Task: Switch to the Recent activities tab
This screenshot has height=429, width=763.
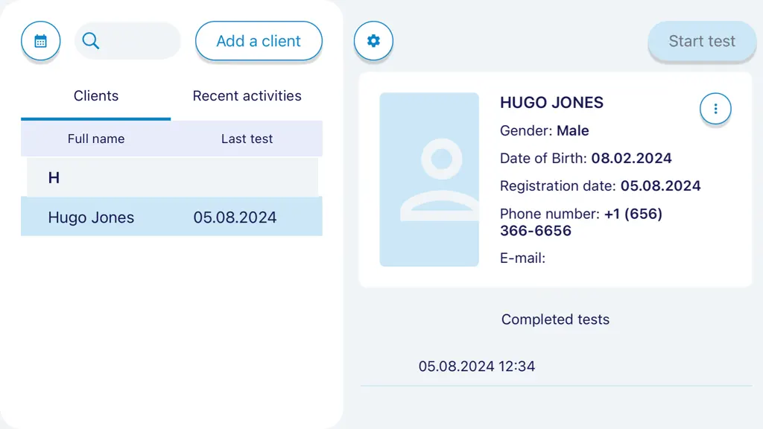Action: [x=247, y=96]
